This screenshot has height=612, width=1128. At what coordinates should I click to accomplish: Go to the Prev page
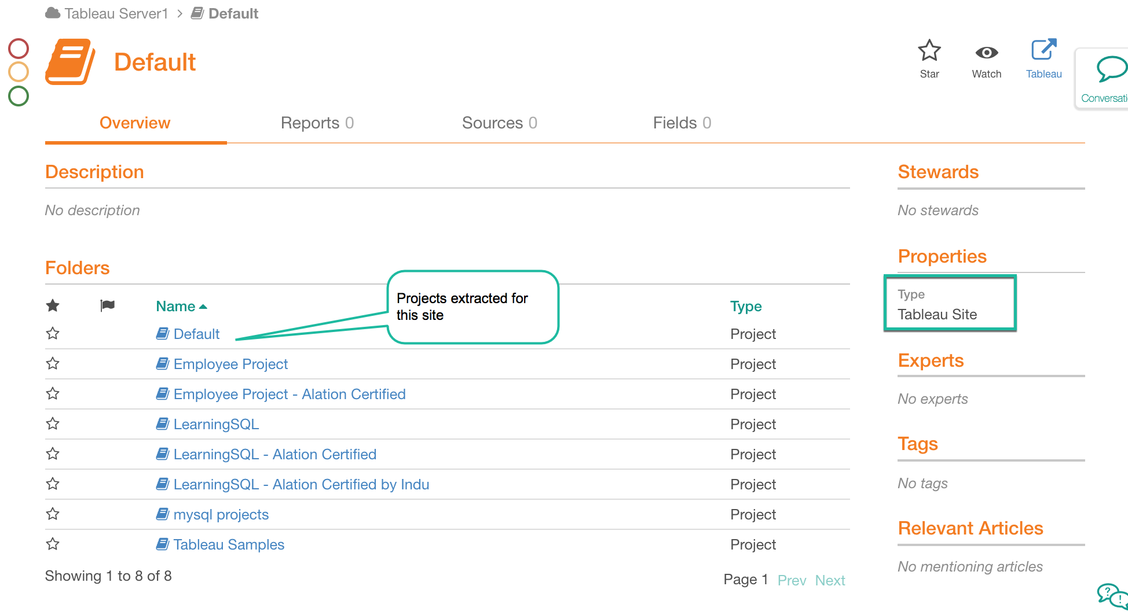[792, 580]
